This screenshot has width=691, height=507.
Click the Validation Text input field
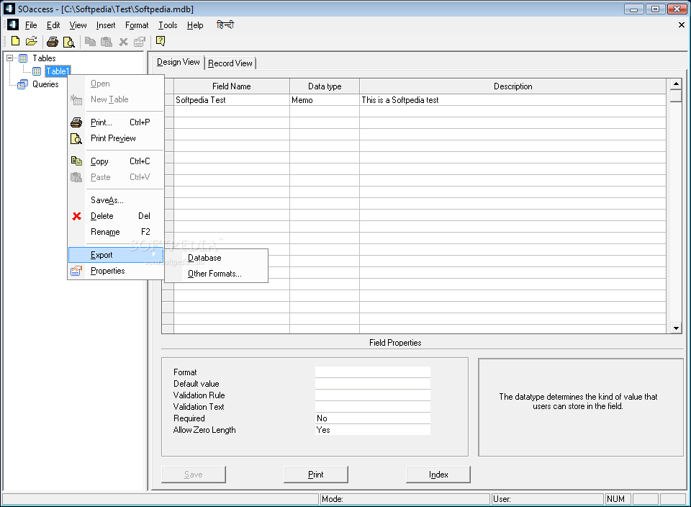[x=373, y=406]
